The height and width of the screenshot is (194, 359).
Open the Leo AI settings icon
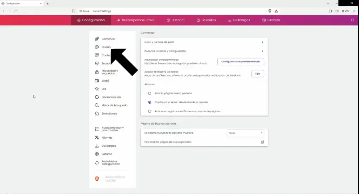click(97, 89)
